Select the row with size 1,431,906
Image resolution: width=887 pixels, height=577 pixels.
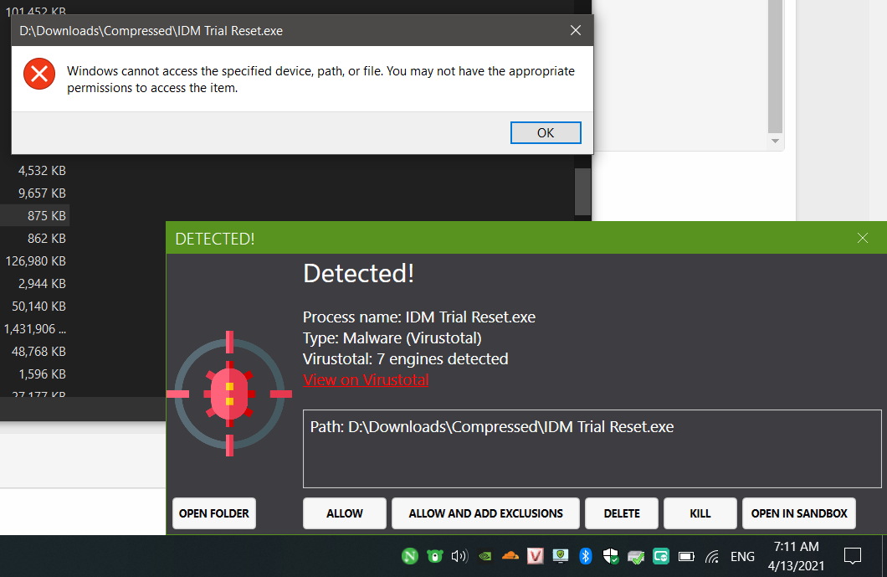[x=34, y=329]
